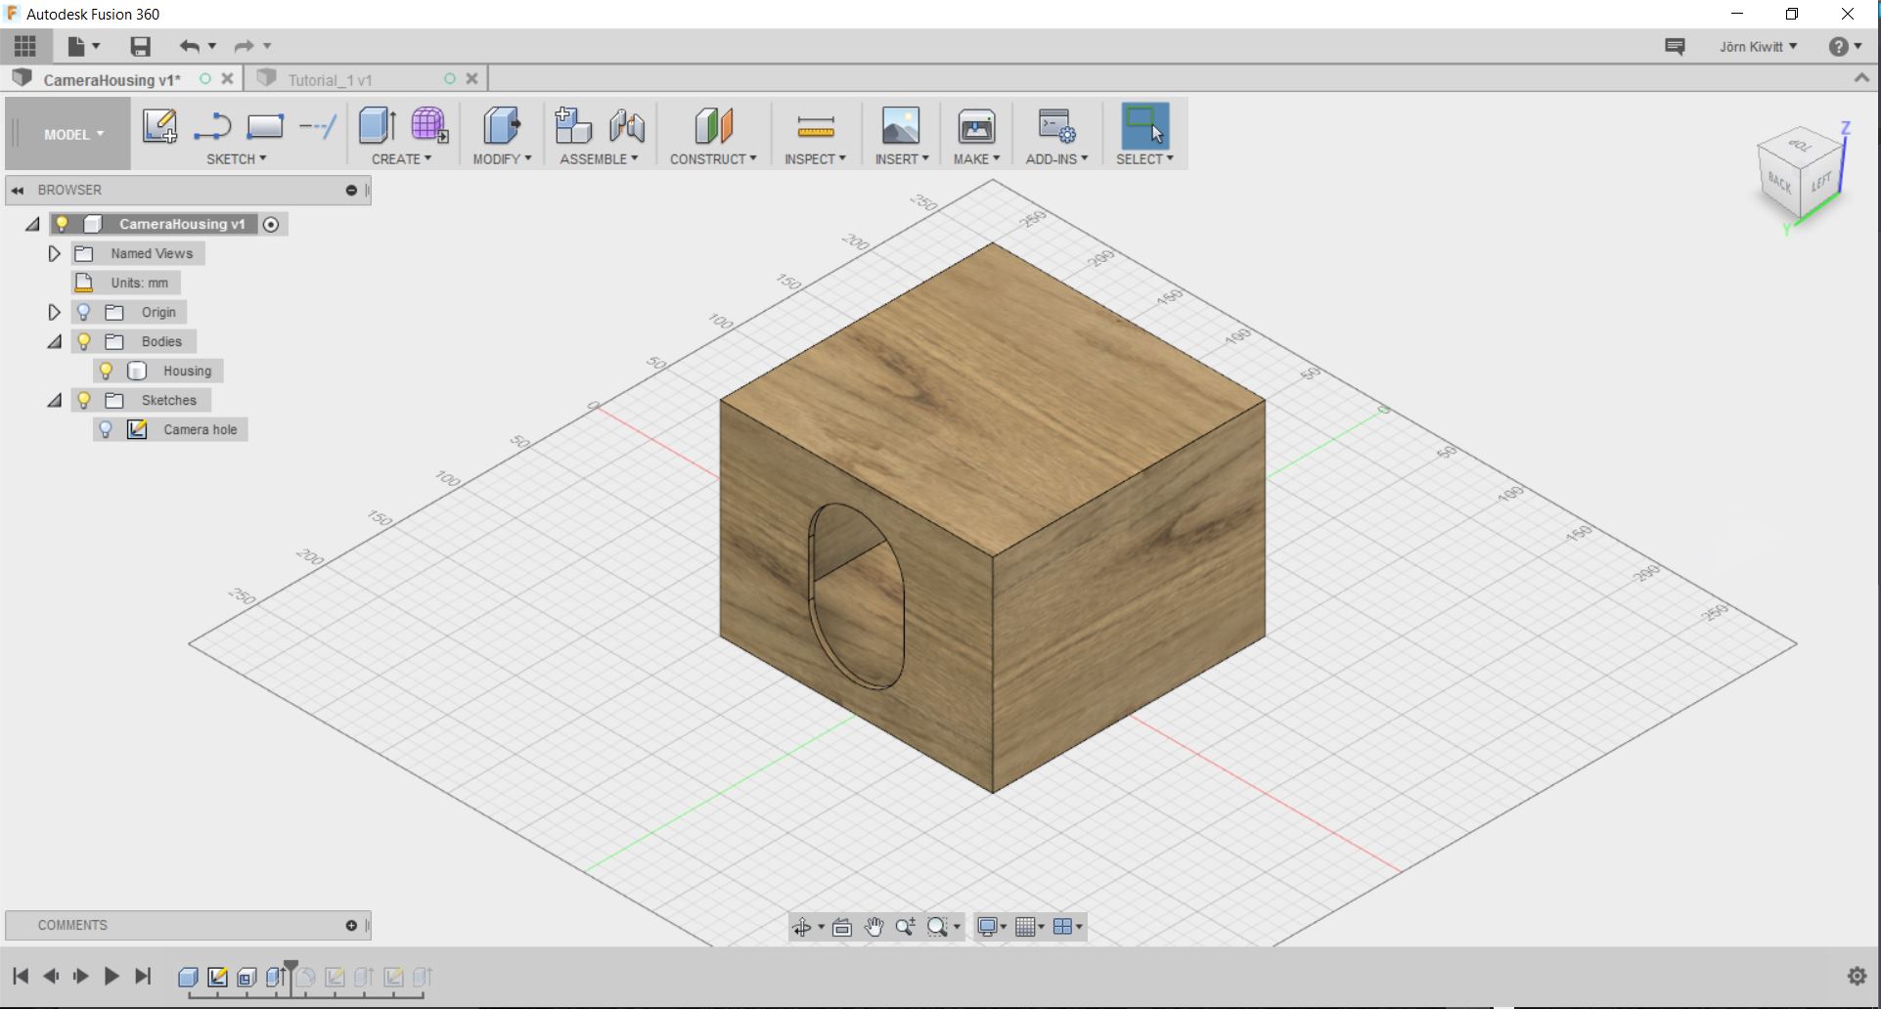
Task: Open the CREATE menu
Action: pos(401,158)
